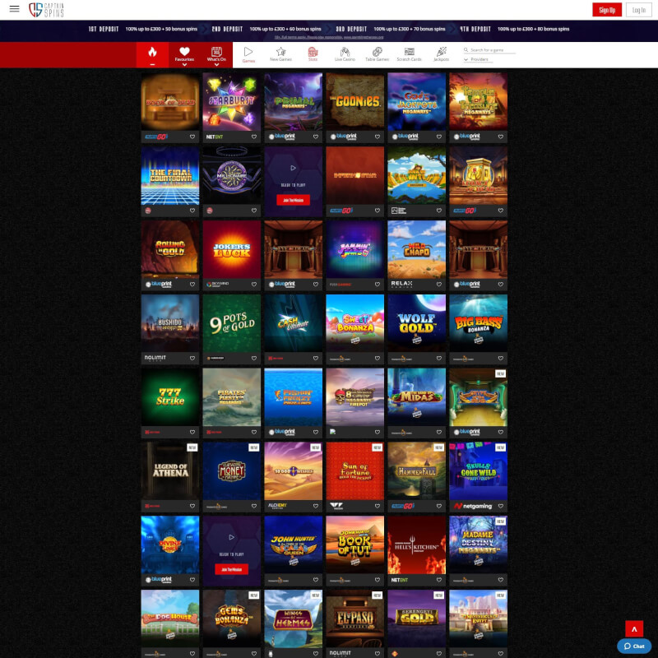Click the Captain Spins logo
658x658 pixels.
point(47,10)
